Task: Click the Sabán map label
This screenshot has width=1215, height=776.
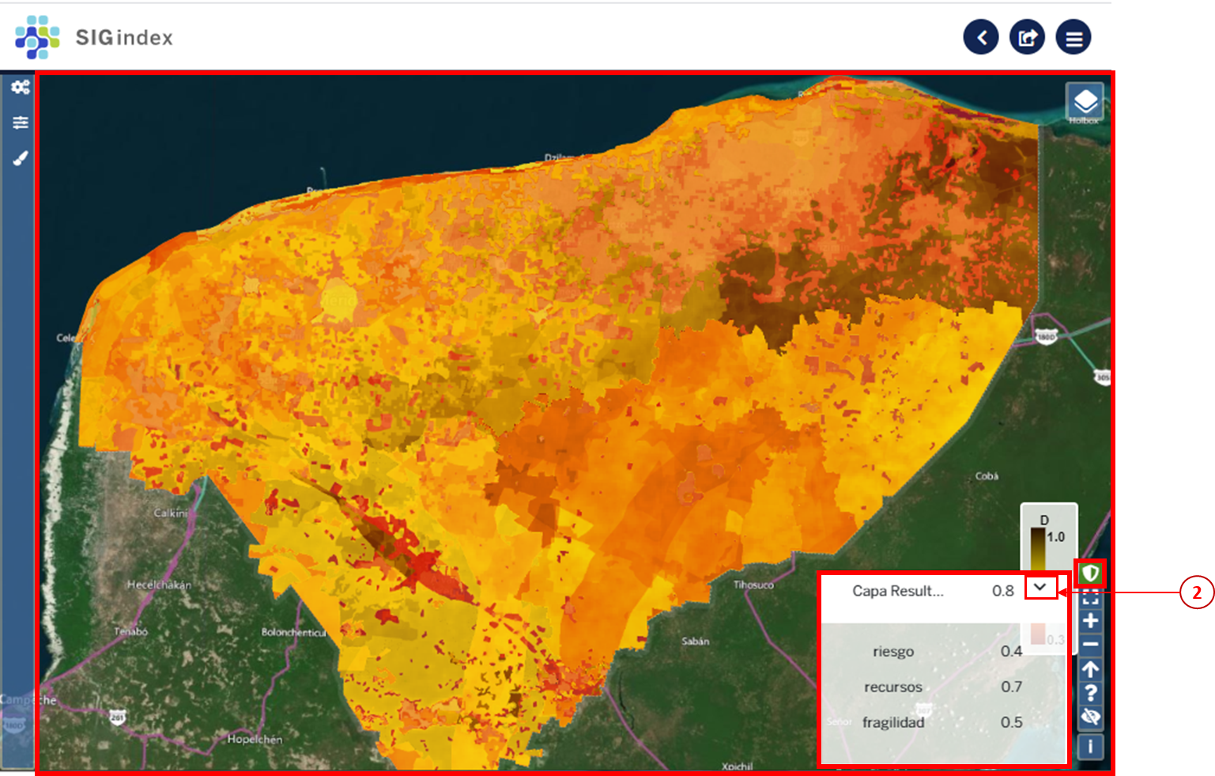Action: click(x=696, y=642)
